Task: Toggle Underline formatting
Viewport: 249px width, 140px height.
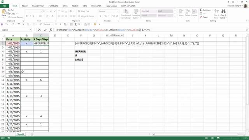Action: tap(34, 16)
